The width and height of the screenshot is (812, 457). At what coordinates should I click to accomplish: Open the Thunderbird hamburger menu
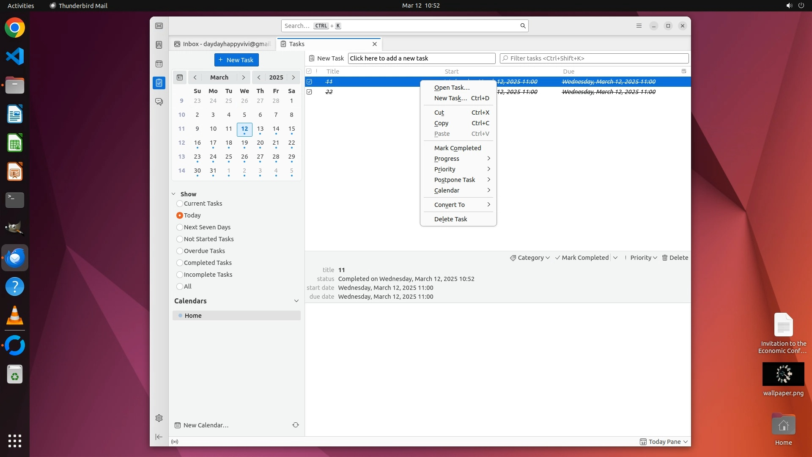pos(639,26)
